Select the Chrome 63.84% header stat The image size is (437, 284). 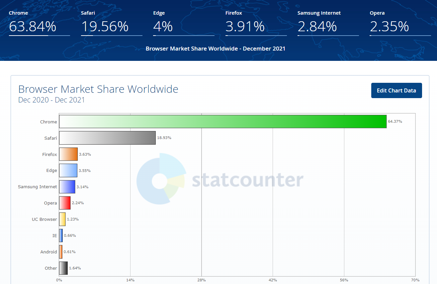pos(39,23)
